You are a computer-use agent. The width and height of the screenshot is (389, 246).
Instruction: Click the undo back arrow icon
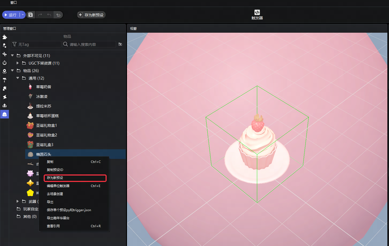[x=49, y=15]
